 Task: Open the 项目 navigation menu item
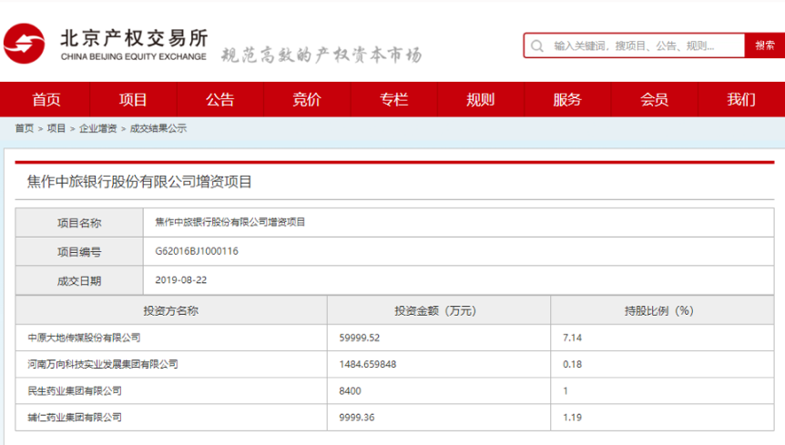tap(133, 99)
